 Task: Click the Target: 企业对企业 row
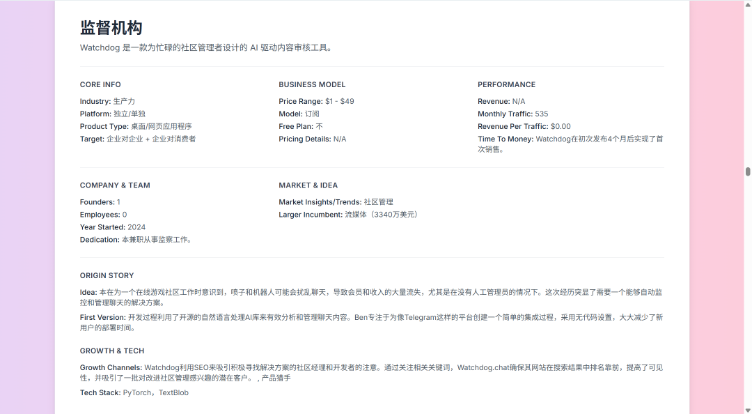click(138, 139)
